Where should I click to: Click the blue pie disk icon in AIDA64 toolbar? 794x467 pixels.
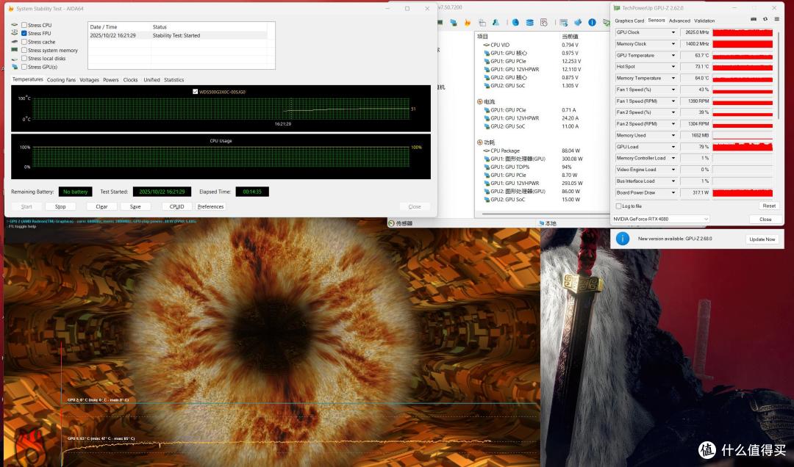click(x=515, y=22)
